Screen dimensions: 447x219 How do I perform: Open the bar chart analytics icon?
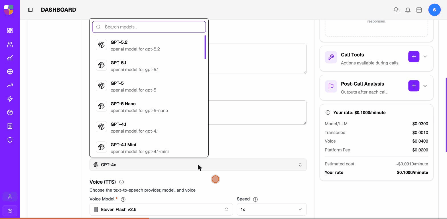pos(10,58)
